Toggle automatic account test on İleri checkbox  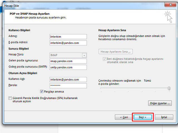(x=105, y=59)
